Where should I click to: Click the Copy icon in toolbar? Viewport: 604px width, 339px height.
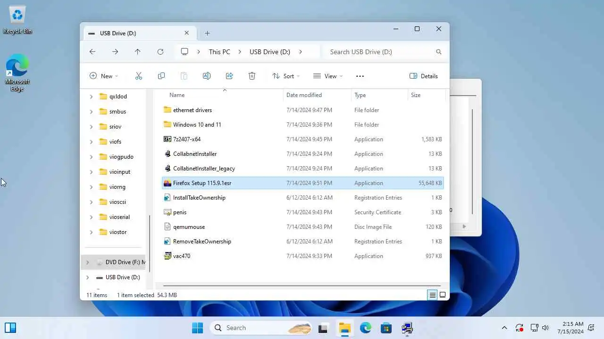161,76
